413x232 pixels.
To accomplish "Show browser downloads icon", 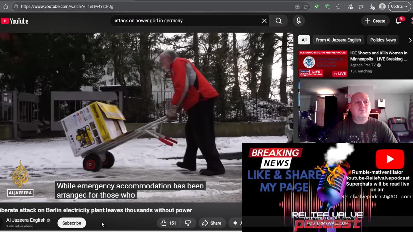I will click(372, 6).
